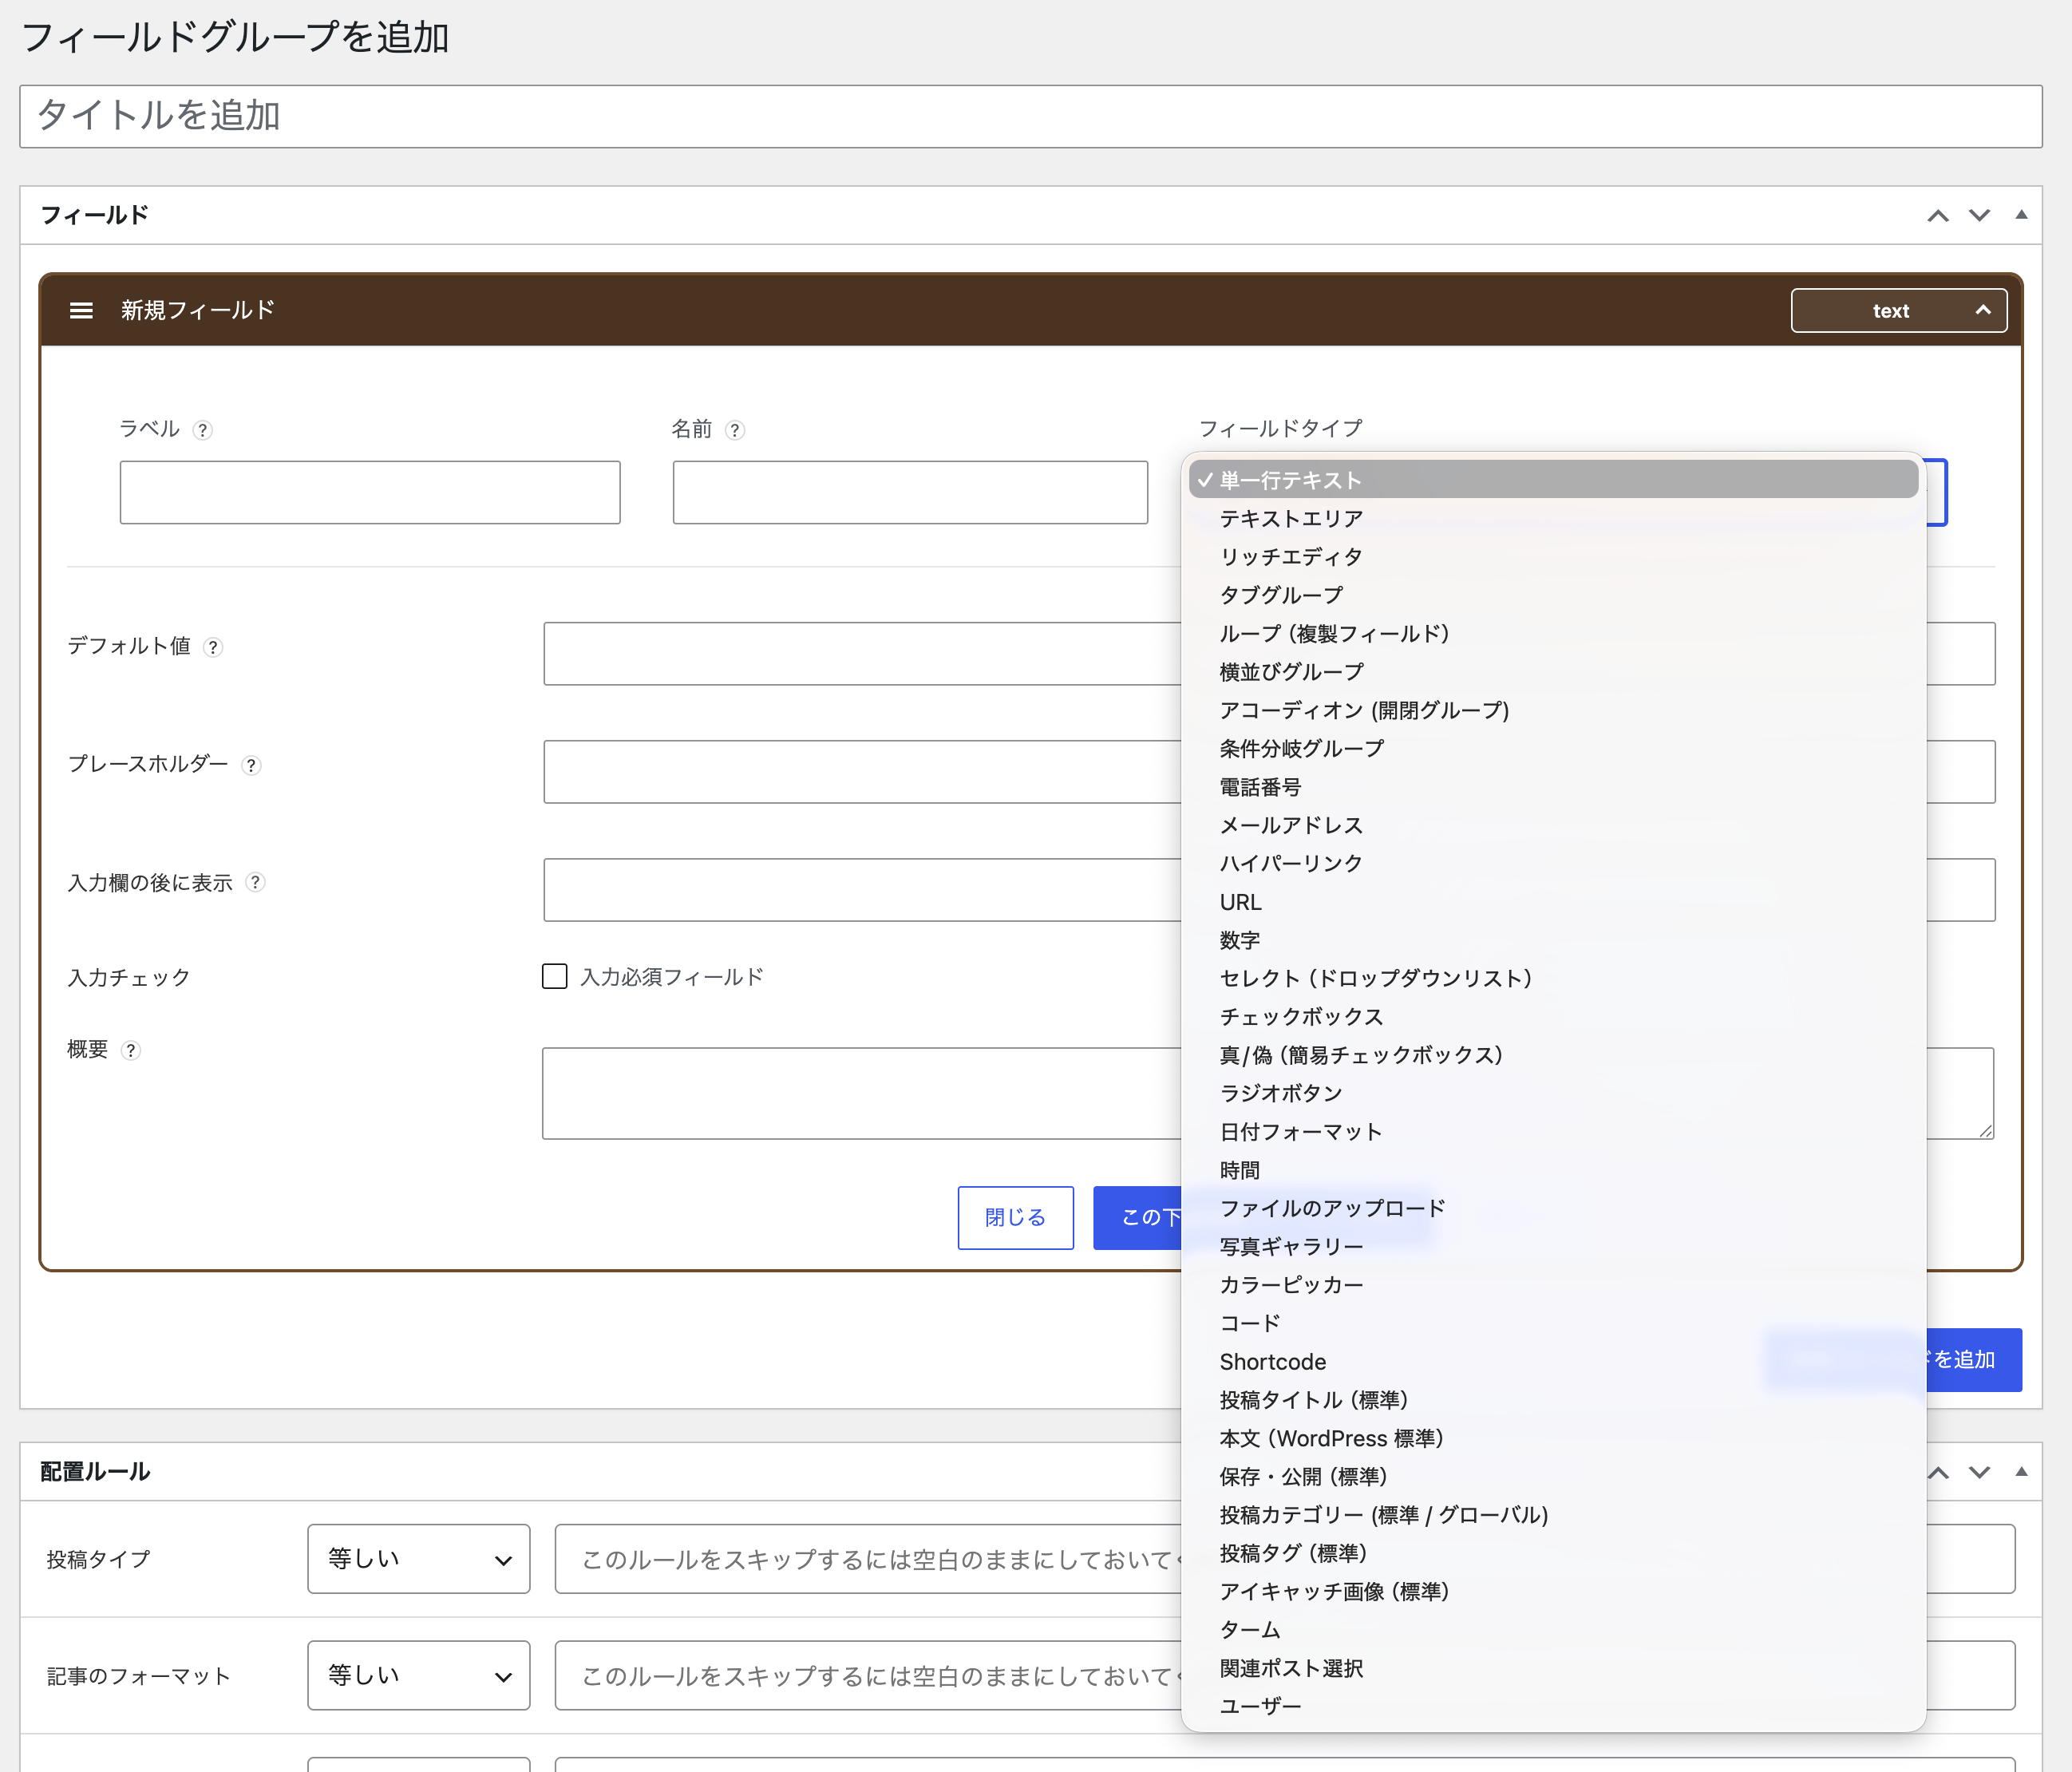
Task: Select 写真ギャラリー field type
Action: click(1553, 1246)
